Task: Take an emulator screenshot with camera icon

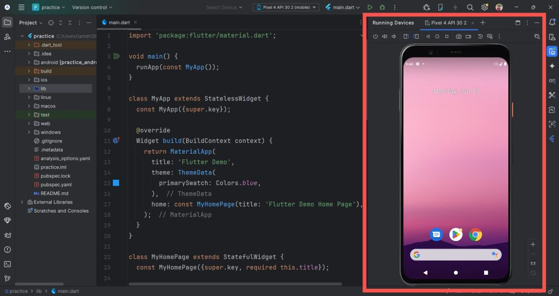Action: (459, 37)
